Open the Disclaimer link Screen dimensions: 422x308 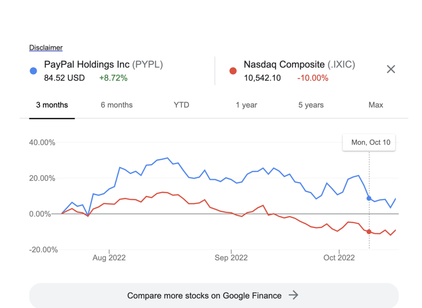[46, 48]
